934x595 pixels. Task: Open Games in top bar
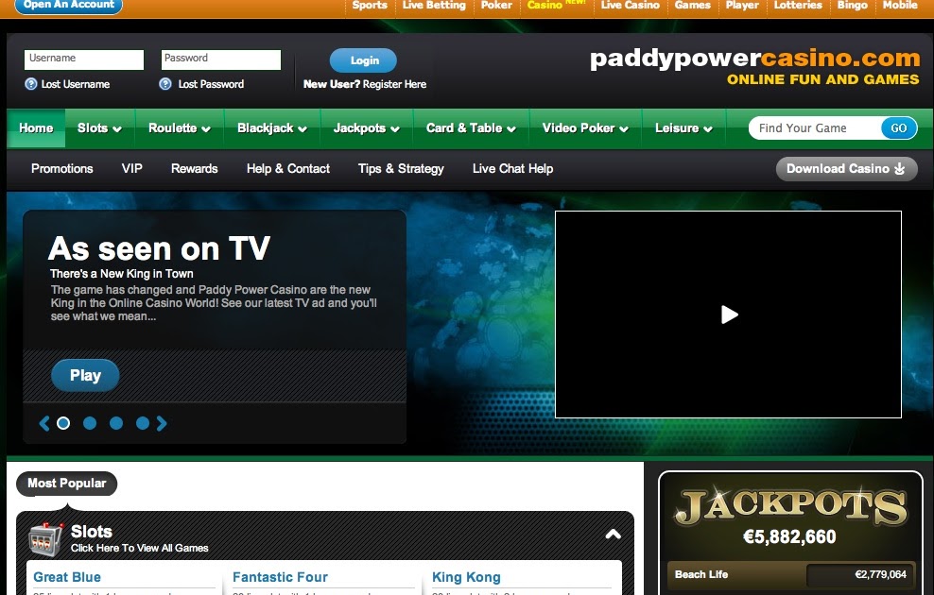692,6
